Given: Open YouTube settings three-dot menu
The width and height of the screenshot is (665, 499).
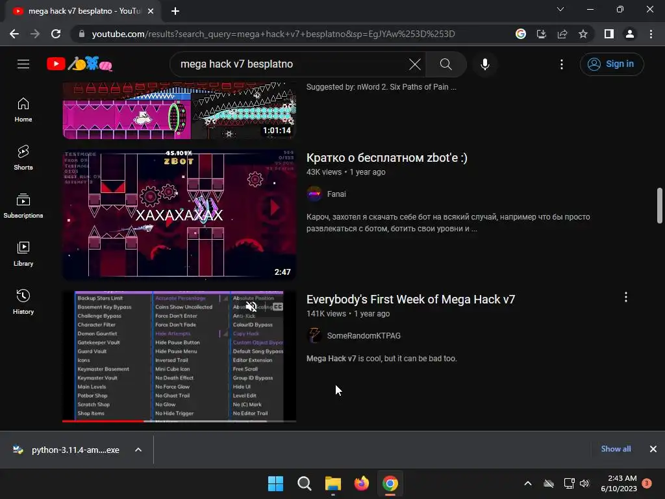Looking at the screenshot, I should pos(562,64).
